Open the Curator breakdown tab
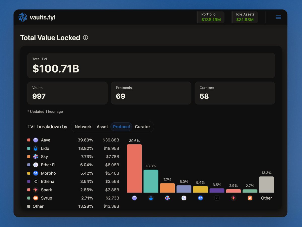This screenshot has width=302, height=227. tap(142, 127)
